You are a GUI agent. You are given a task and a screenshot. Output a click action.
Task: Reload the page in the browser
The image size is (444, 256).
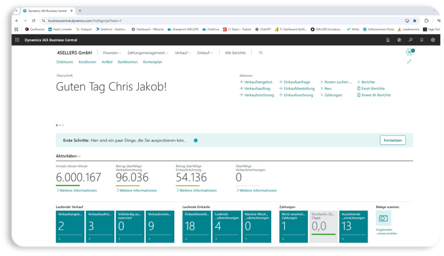coord(33,21)
